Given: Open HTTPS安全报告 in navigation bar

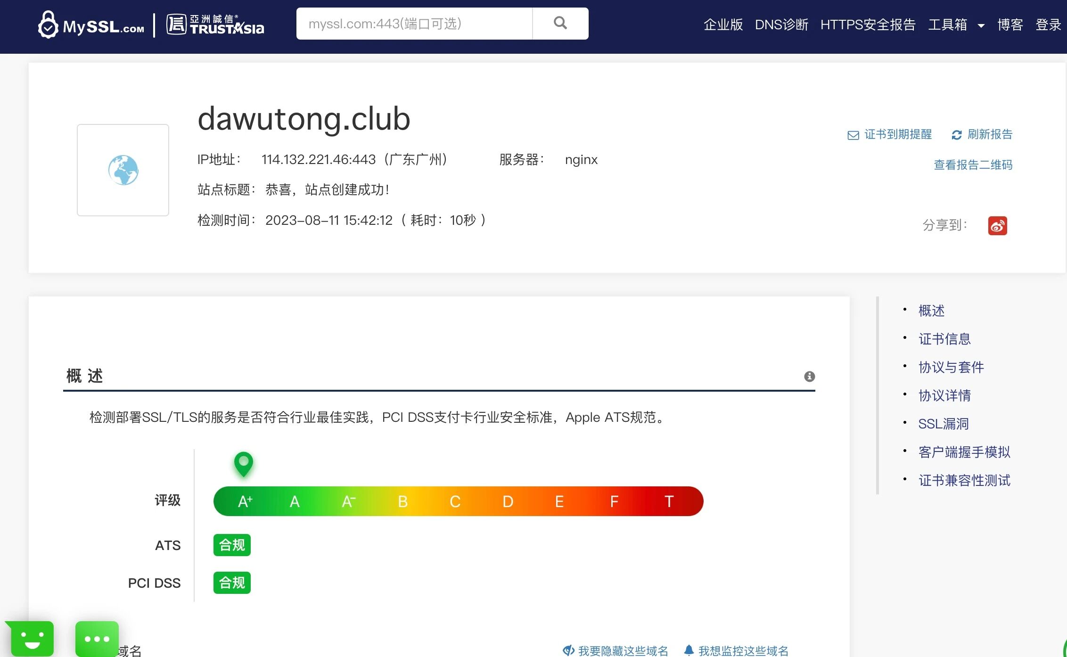Looking at the screenshot, I should [x=868, y=25].
